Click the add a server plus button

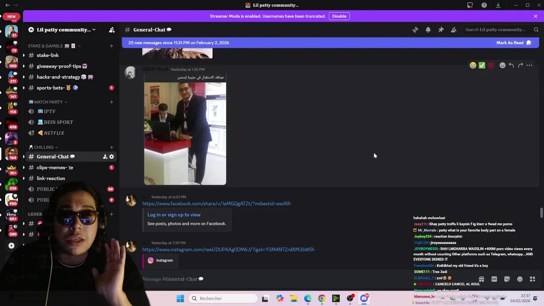click(x=11, y=246)
